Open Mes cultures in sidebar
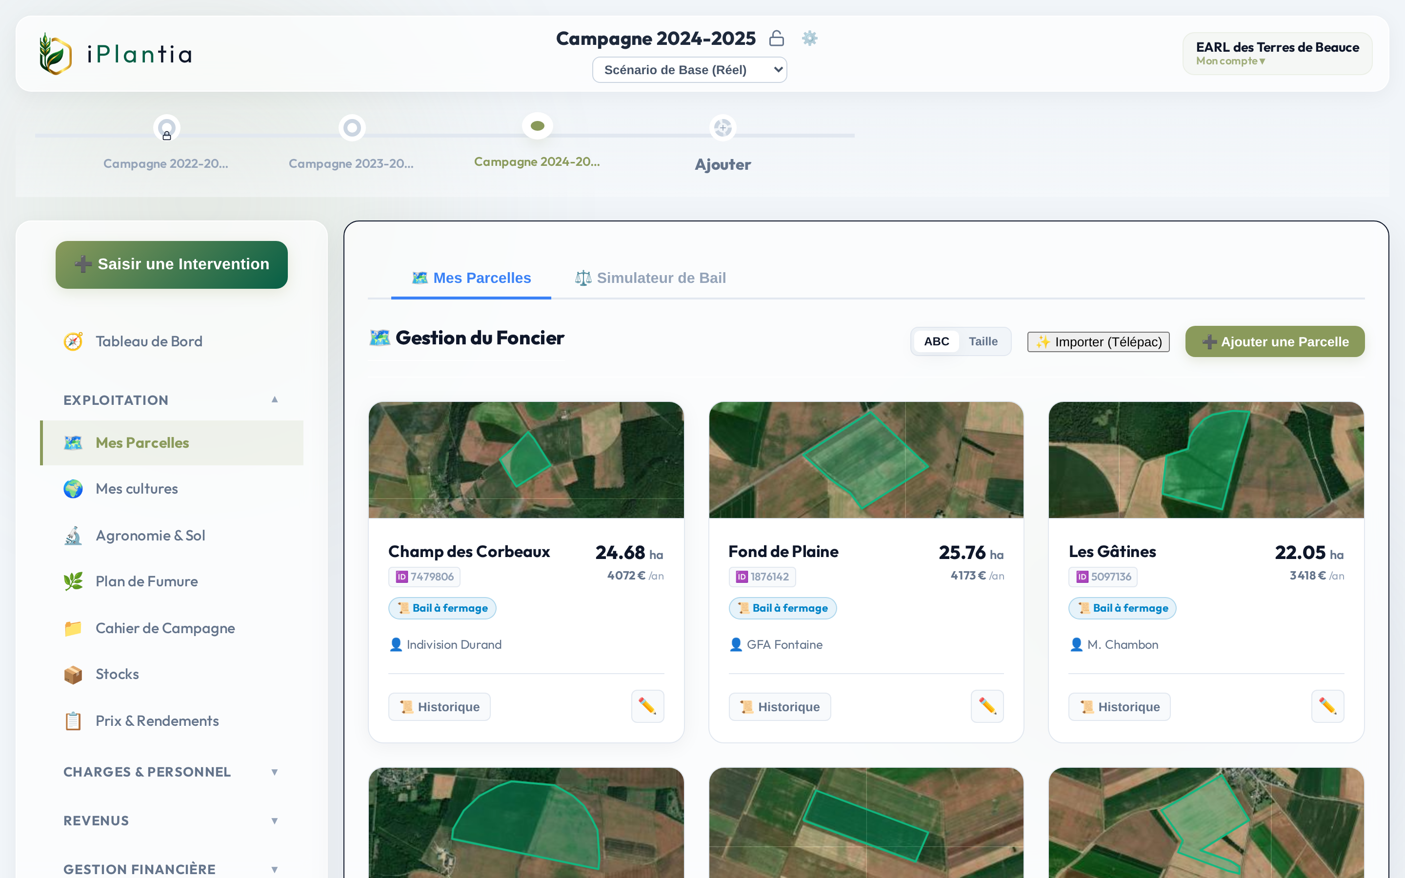Viewport: 1405px width, 878px height. coord(172,489)
